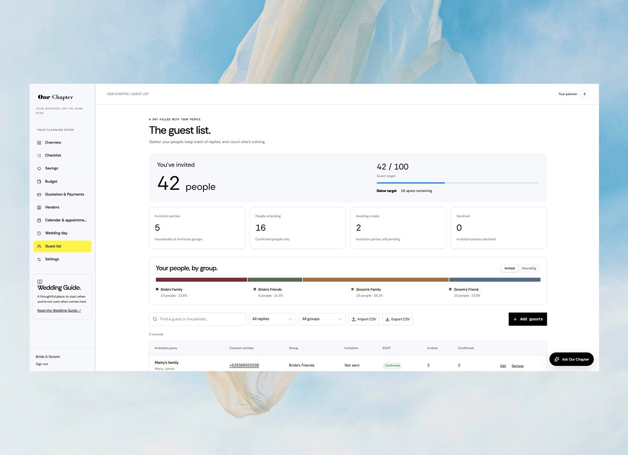The width and height of the screenshot is (628, 455).
Task: Click the book icon above Wedding Guide
Action: pos(40,281)
